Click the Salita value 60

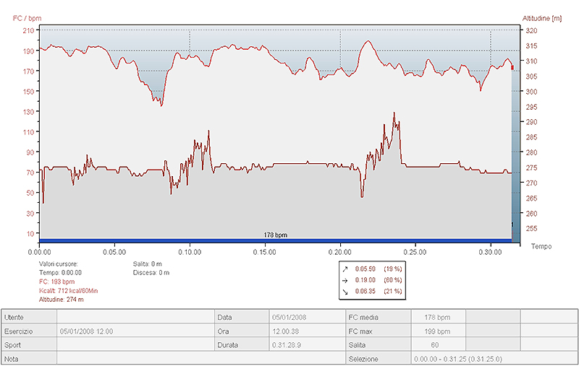tap(434, 344)
